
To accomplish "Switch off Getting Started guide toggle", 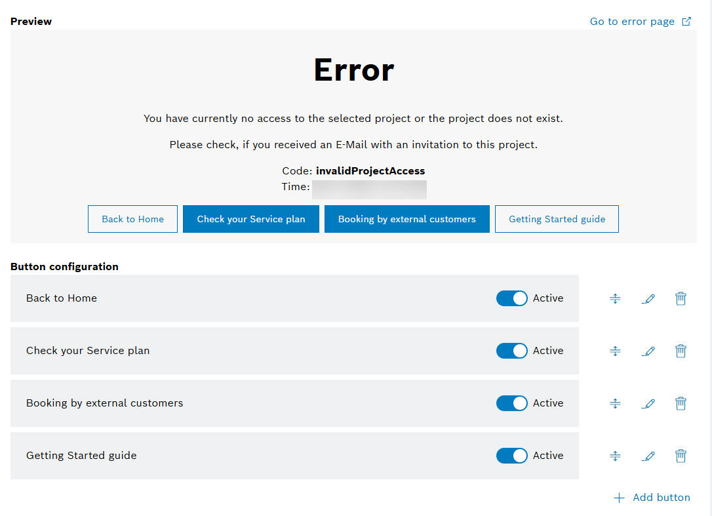I will 511,456.
